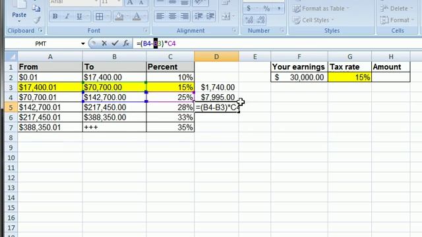
Task: Select the From header cell
Action: [50, 67]
